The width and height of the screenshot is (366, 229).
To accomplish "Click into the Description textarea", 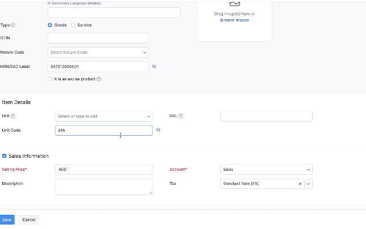I will [104, 187].
